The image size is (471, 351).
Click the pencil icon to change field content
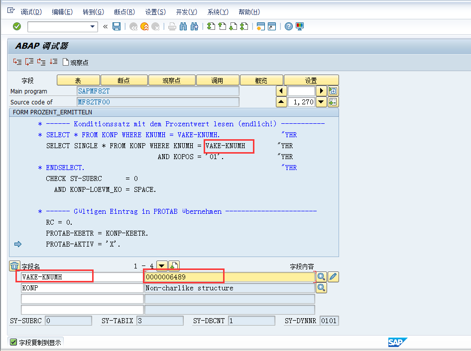[x=333, y=276]
